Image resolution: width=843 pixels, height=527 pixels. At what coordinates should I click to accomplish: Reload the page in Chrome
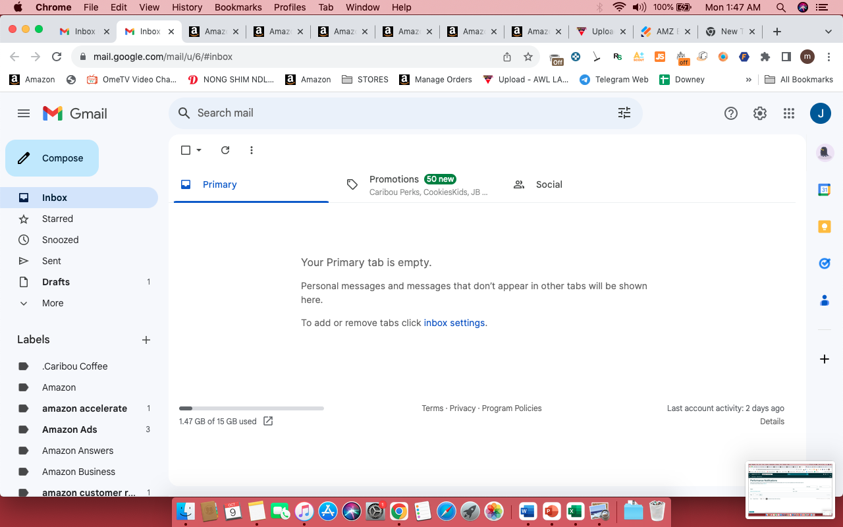(57, 57)
